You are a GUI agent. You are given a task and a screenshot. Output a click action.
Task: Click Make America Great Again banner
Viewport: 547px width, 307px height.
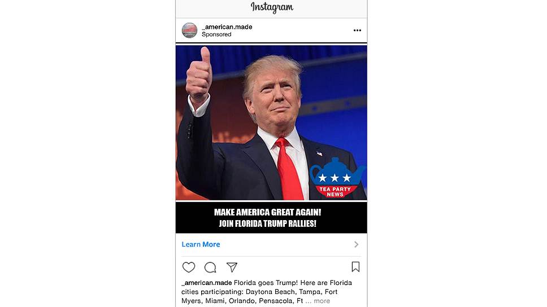[268, 212]
